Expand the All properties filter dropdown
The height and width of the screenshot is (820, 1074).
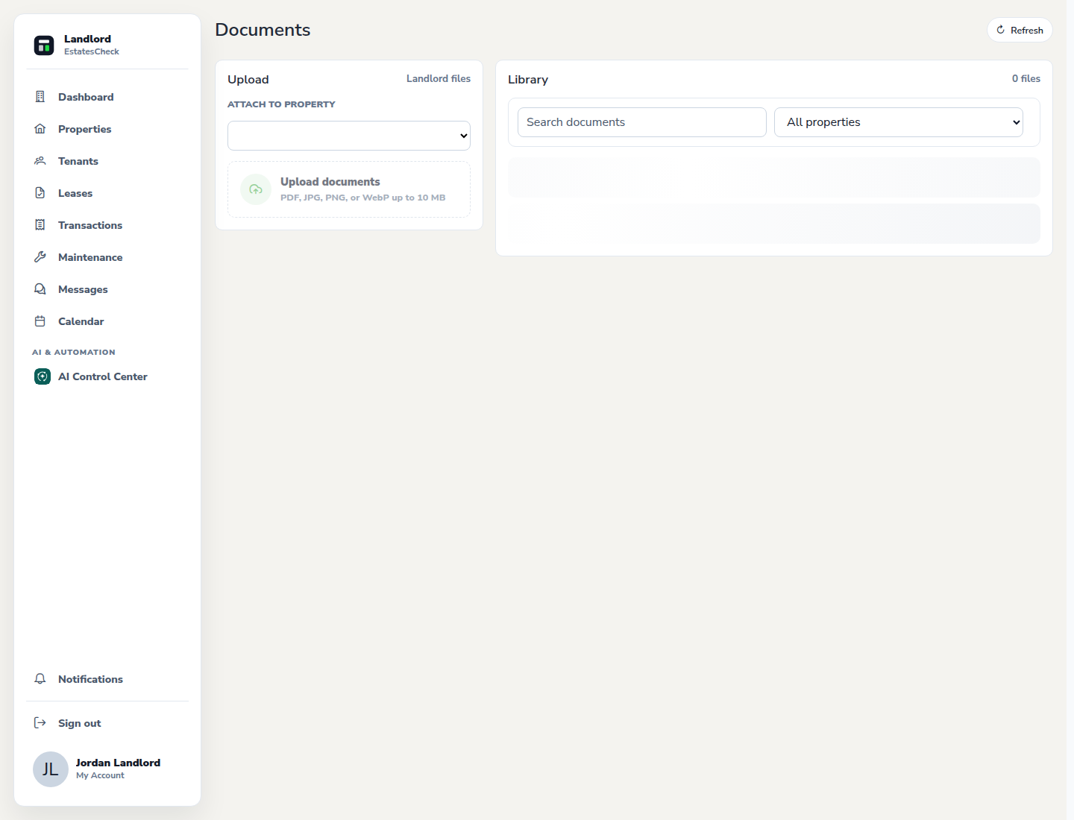coord(899,122)
